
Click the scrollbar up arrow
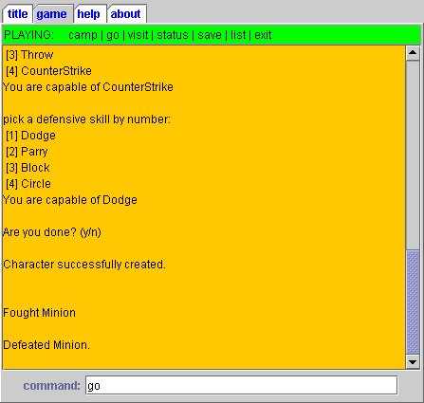[x=413, y=53]
